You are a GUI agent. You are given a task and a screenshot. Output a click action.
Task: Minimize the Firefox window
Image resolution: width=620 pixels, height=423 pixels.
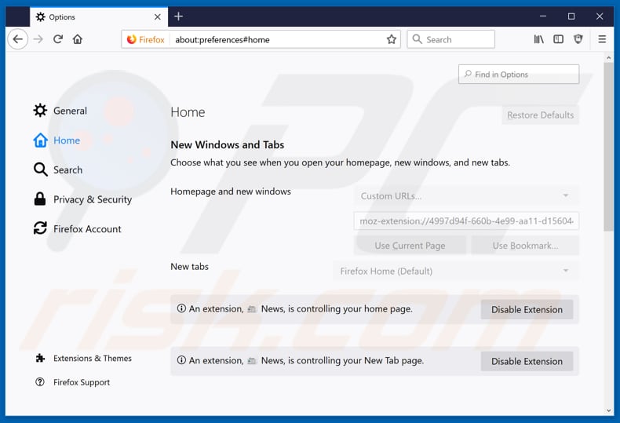543,16
